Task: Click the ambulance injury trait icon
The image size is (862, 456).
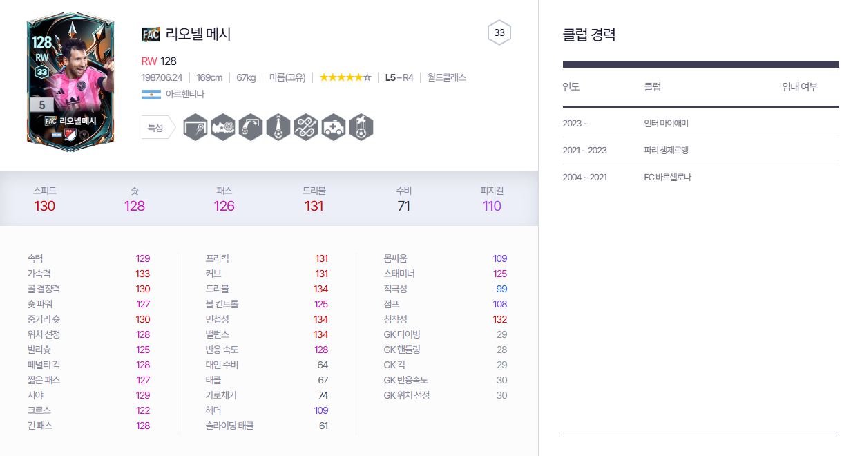Action: click(334, 128)
